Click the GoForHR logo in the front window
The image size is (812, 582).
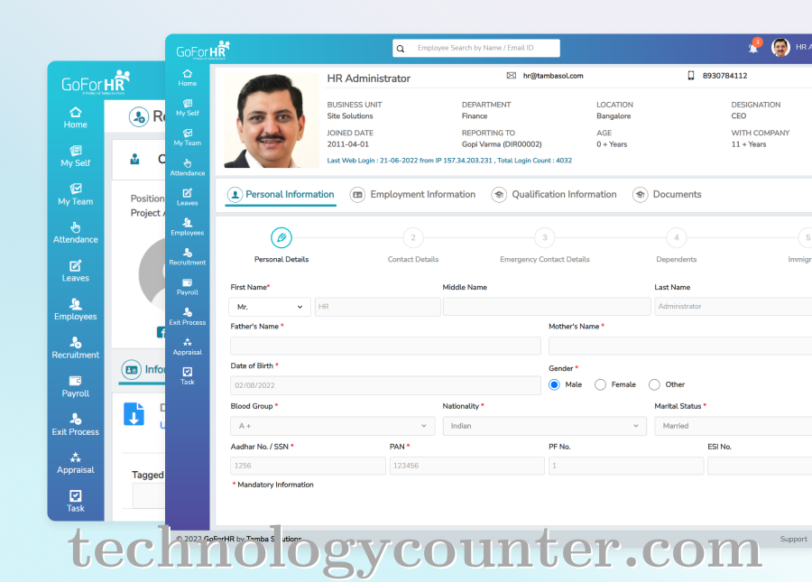point(203,50)
